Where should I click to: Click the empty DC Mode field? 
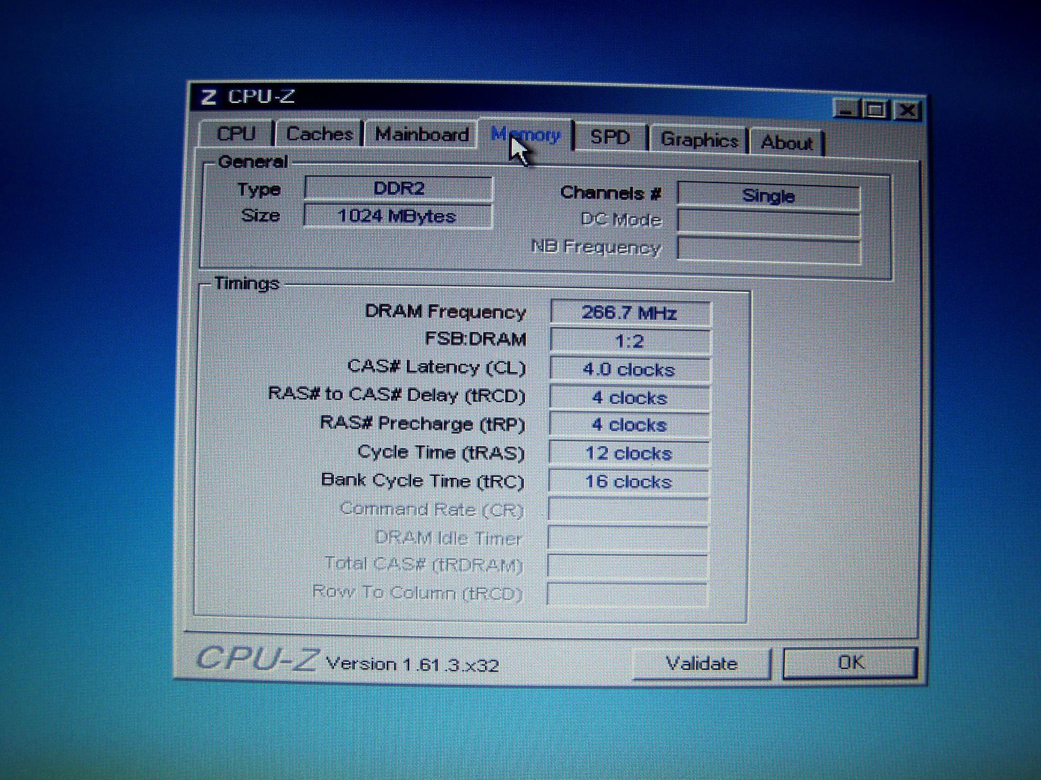click(769, 222)
